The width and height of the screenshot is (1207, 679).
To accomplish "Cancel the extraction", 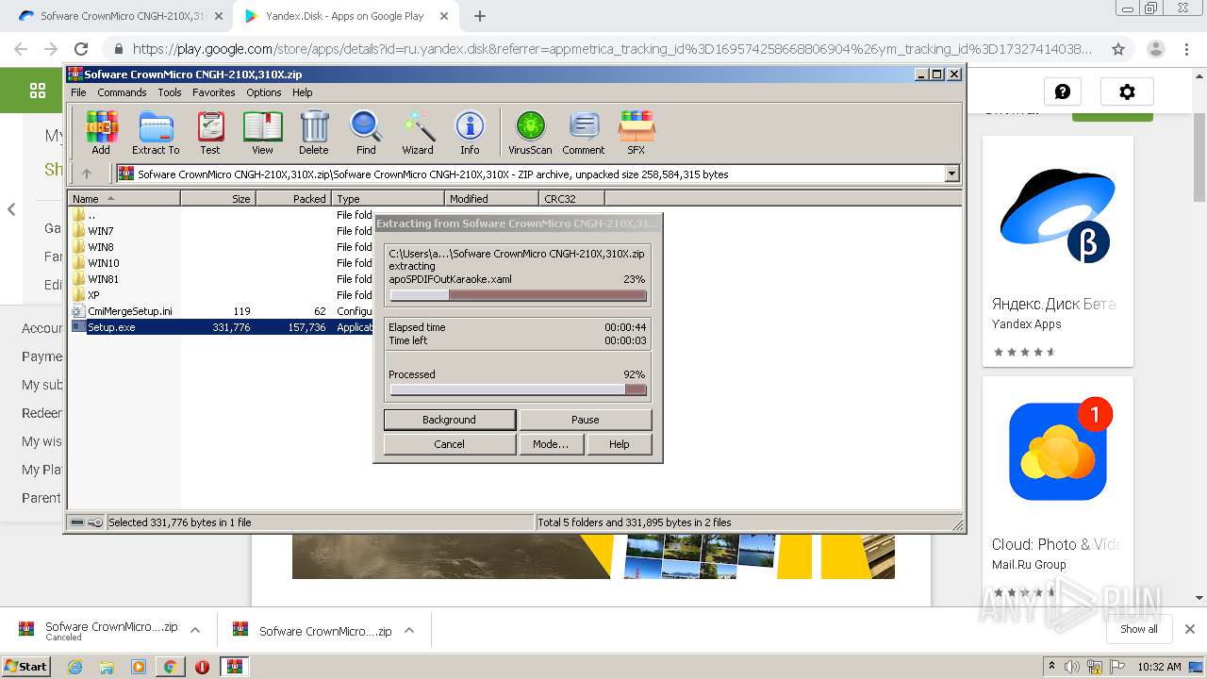I will coord(450,444).
